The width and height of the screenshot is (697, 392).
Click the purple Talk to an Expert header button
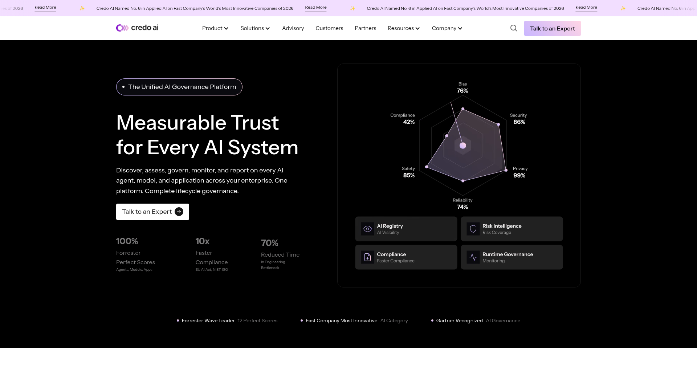552,28
